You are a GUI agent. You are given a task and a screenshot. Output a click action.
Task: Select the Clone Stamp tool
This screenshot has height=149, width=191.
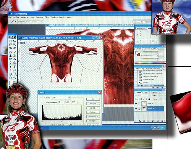(10, 56)
